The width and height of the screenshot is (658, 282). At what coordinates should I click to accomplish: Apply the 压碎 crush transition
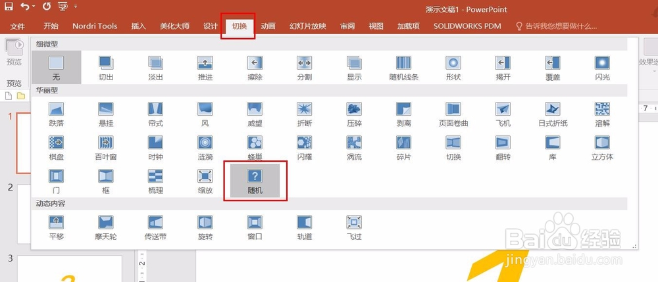[x=354, y=114]
